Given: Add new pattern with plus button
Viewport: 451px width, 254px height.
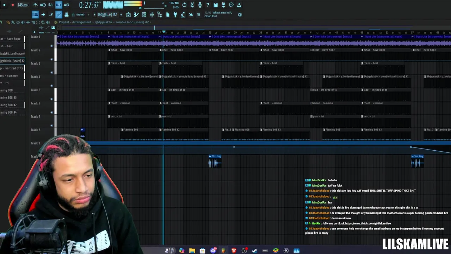Looking at the screenshot, I should pyautogui.click(x=121, y=14).
